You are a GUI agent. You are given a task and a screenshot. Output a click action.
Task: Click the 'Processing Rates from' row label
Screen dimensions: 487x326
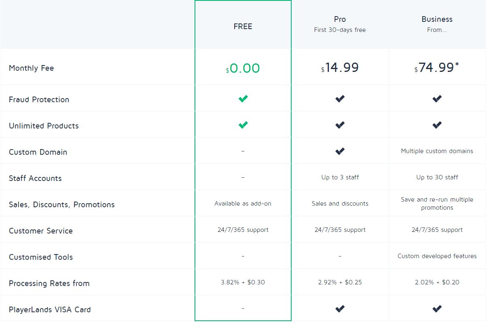[49, 283]
